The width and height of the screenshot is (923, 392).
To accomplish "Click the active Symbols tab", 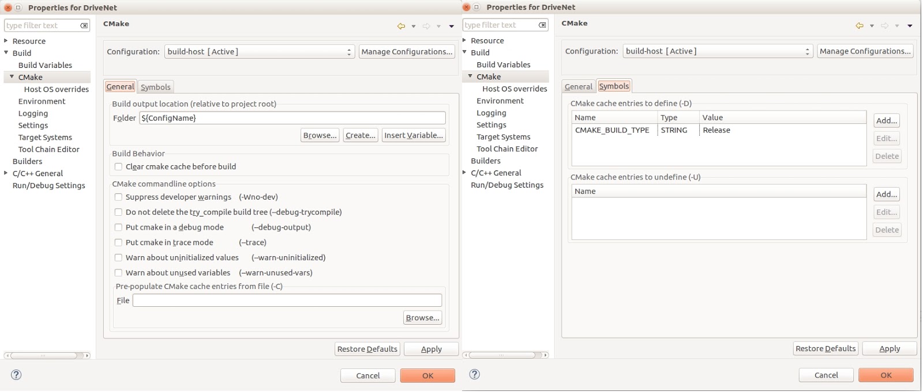I will 614,86.
